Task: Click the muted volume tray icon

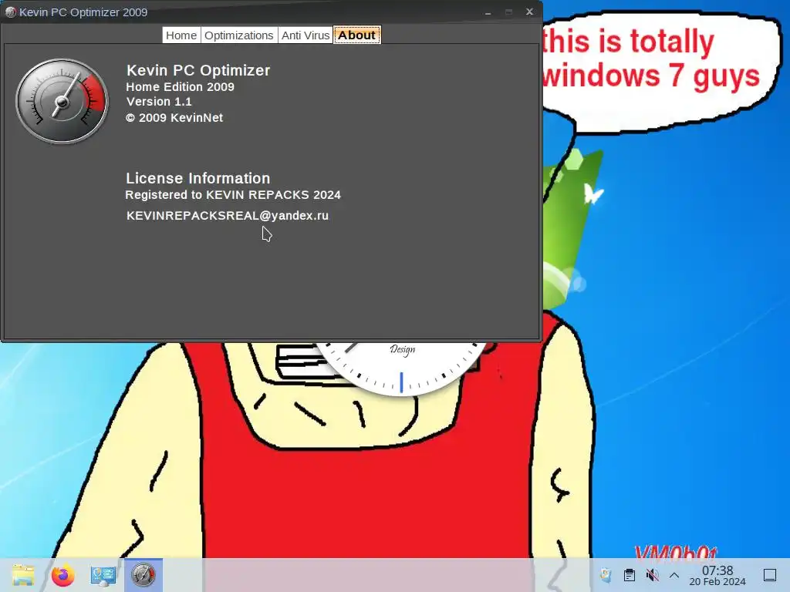Action: click(x=652, y=575)
